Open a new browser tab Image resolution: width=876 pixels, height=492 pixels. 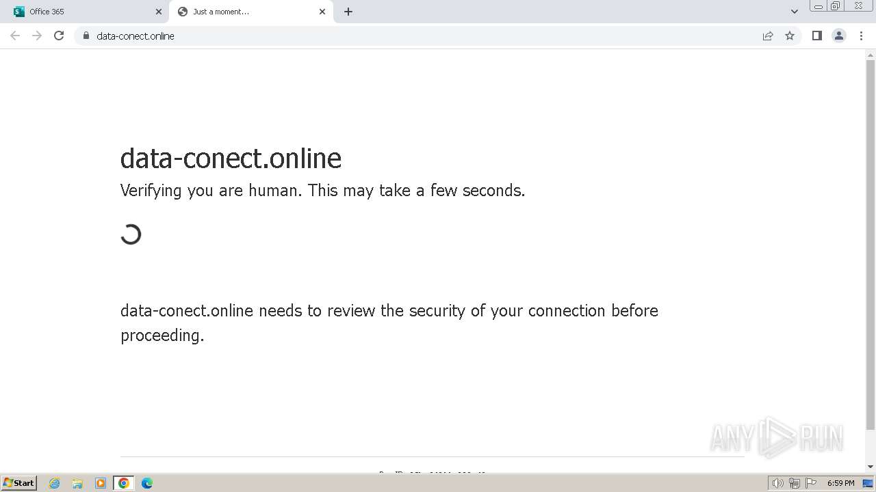click(348, 12)
